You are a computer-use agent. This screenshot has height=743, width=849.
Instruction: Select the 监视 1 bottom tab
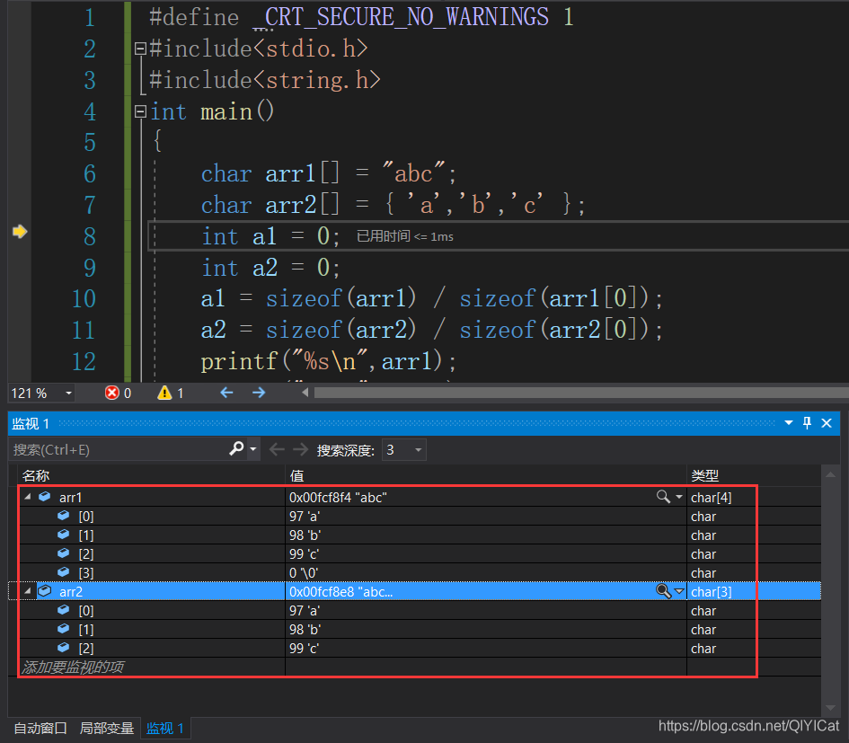tap(165, 729)
